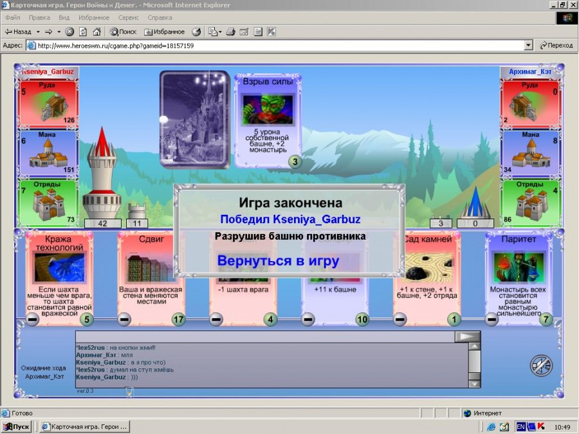The image size is (579, 434).
Task: Click the Refresh page toolbar icon
Action: [x=83, y=32]
